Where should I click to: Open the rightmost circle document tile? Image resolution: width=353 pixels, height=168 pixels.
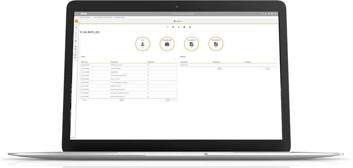216,44
